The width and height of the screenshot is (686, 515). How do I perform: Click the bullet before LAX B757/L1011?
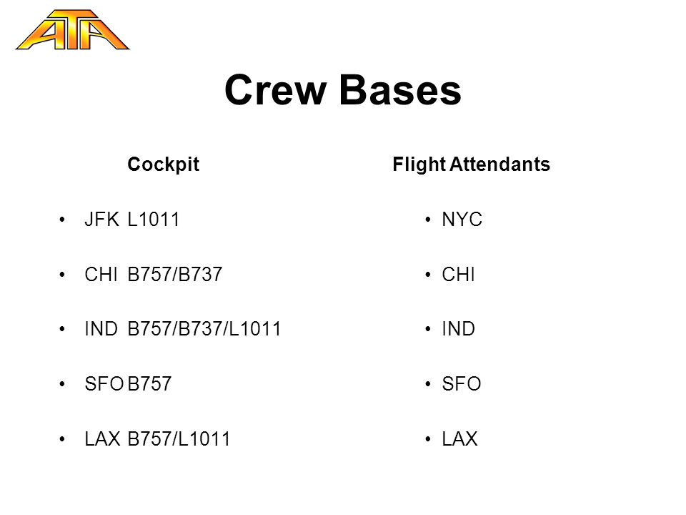(62, 438)
